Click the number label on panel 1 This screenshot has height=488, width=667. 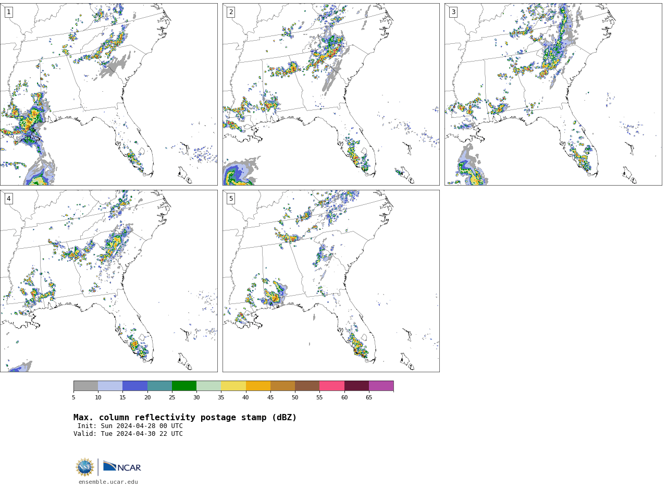[8, 12]
